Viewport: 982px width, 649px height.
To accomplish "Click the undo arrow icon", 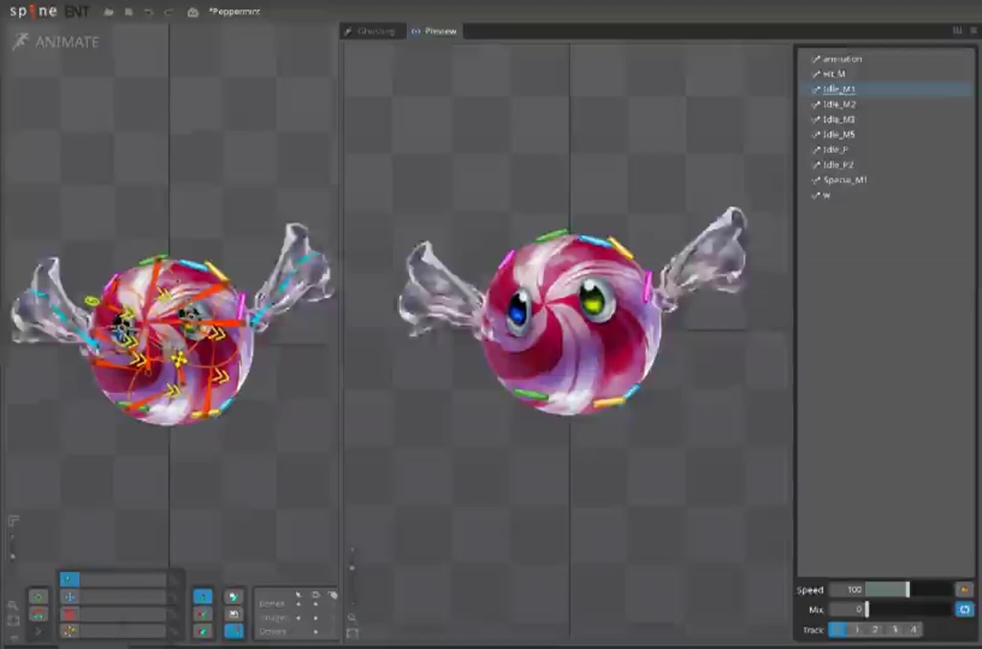I will (x=149, y=12).
